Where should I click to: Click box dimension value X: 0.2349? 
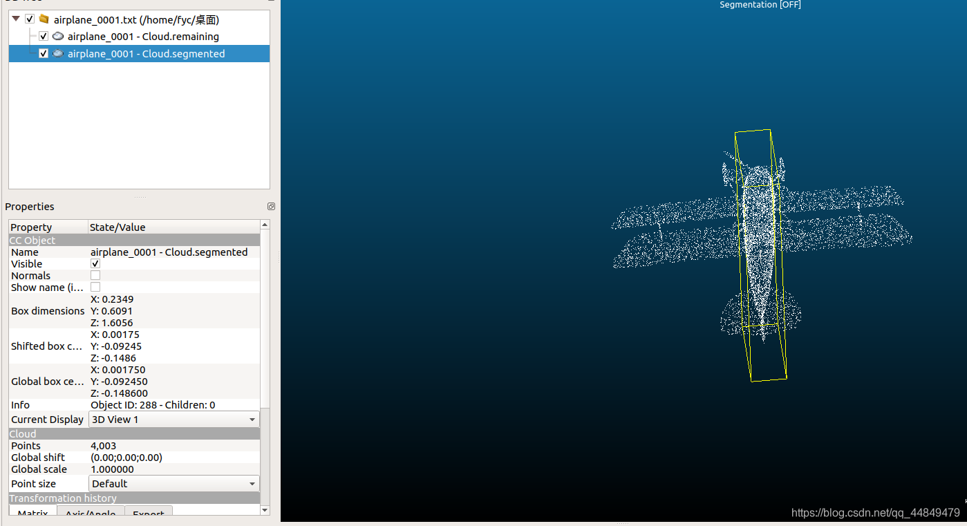pyautogui.click(x=112, y=299)
